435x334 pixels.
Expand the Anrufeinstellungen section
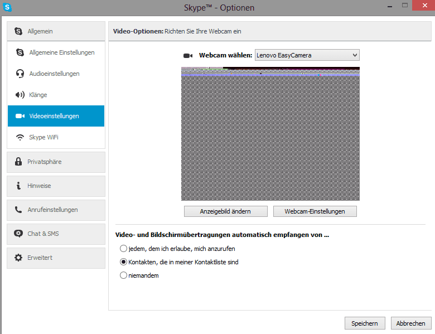[56, 210]
